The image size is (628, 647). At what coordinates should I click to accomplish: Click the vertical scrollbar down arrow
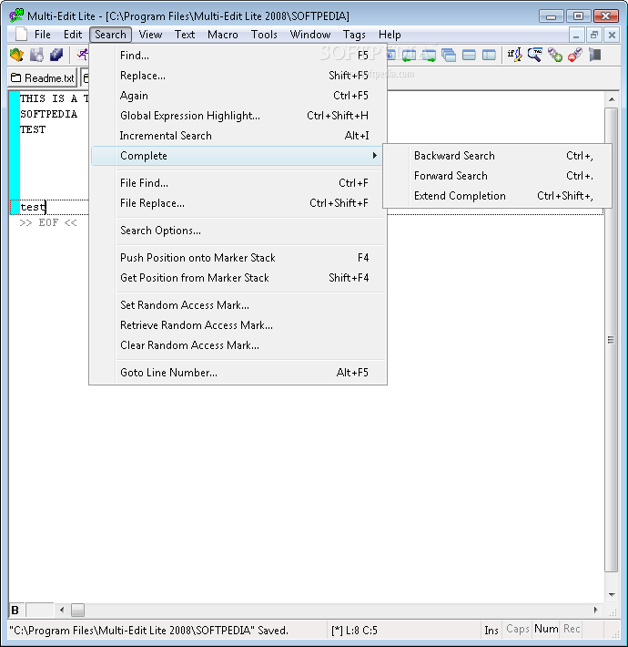pyautogui.click(x=612, y=594)
